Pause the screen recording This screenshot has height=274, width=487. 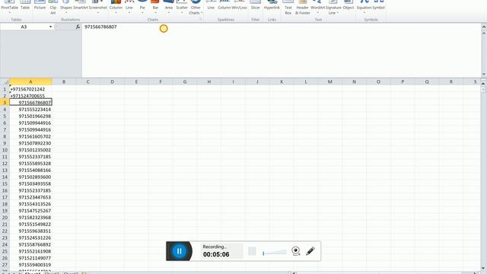[180, 251]
